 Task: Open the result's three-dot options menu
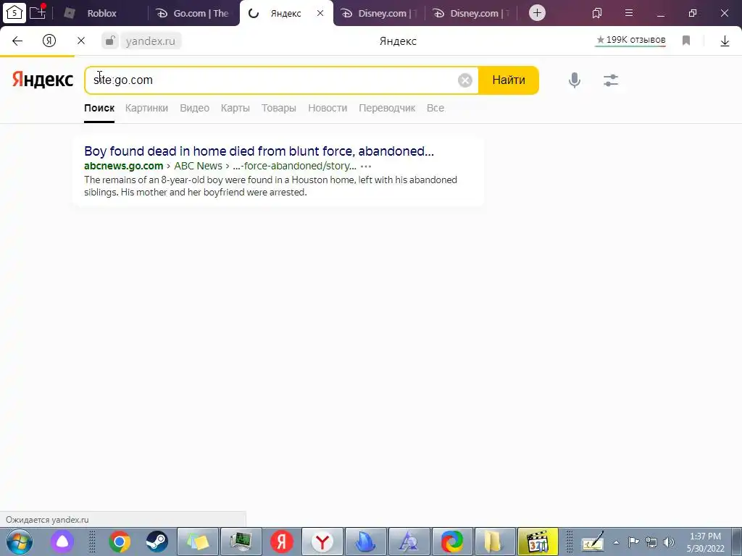coord(366,167)
